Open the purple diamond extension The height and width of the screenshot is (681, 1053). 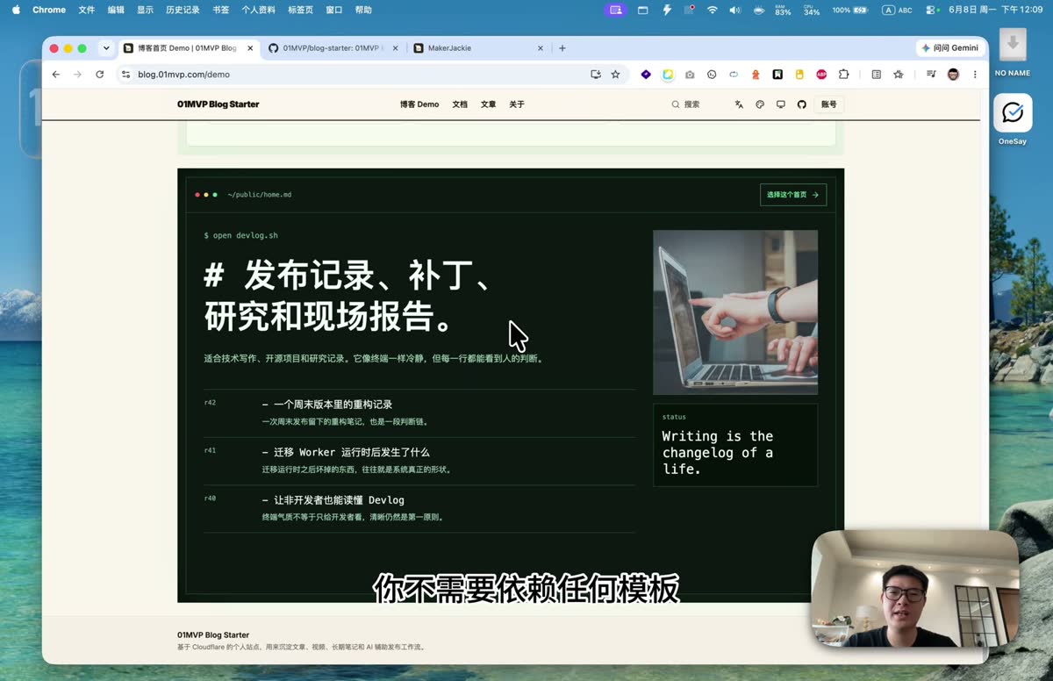click(646, 75)
